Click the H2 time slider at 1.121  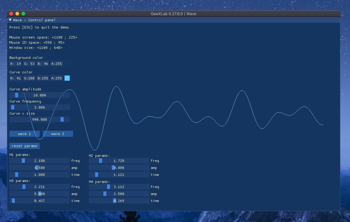coord(119,175)
